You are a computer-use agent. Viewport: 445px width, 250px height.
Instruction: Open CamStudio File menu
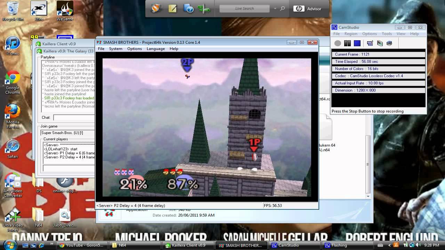(337, 34)
